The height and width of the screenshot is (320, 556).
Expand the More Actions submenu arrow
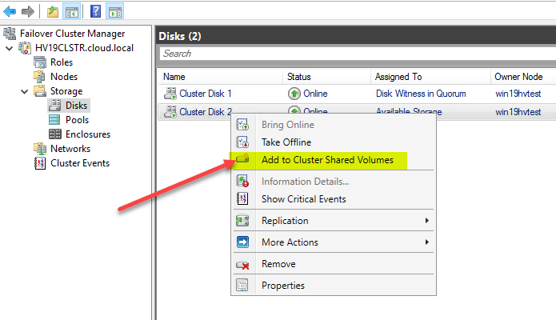pos(427,242)
